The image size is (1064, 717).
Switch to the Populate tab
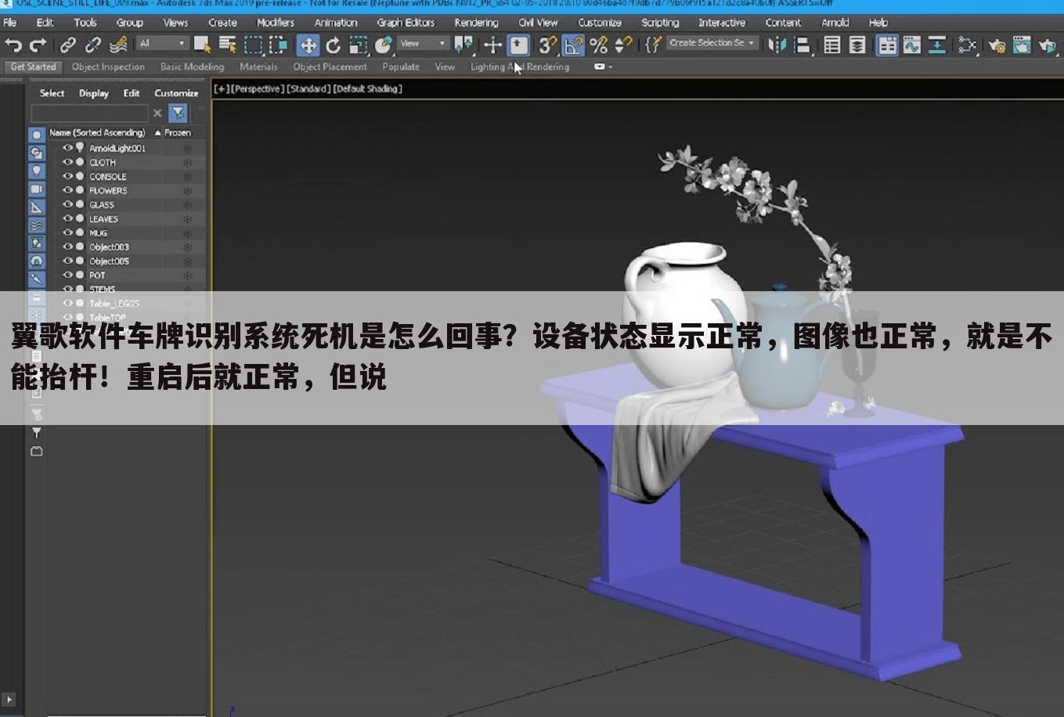[401, 67]
